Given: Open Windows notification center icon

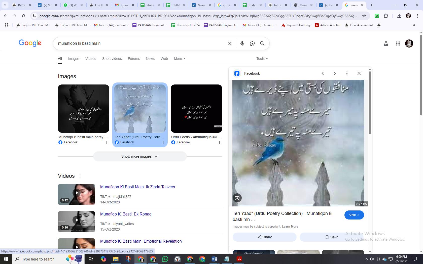Looking at the screenshot, I should pos(414,259).
